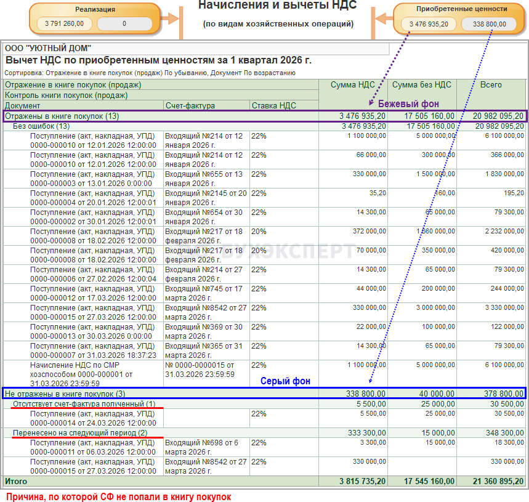The height and width of the screenshot is (502, 529).
Task: Click the Документ column header
Action: (22, 105)
